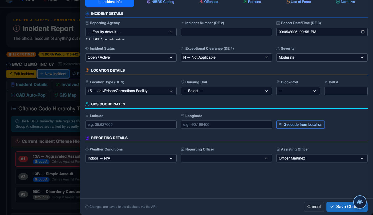Switch to the Offenses tab

(209, 2)
